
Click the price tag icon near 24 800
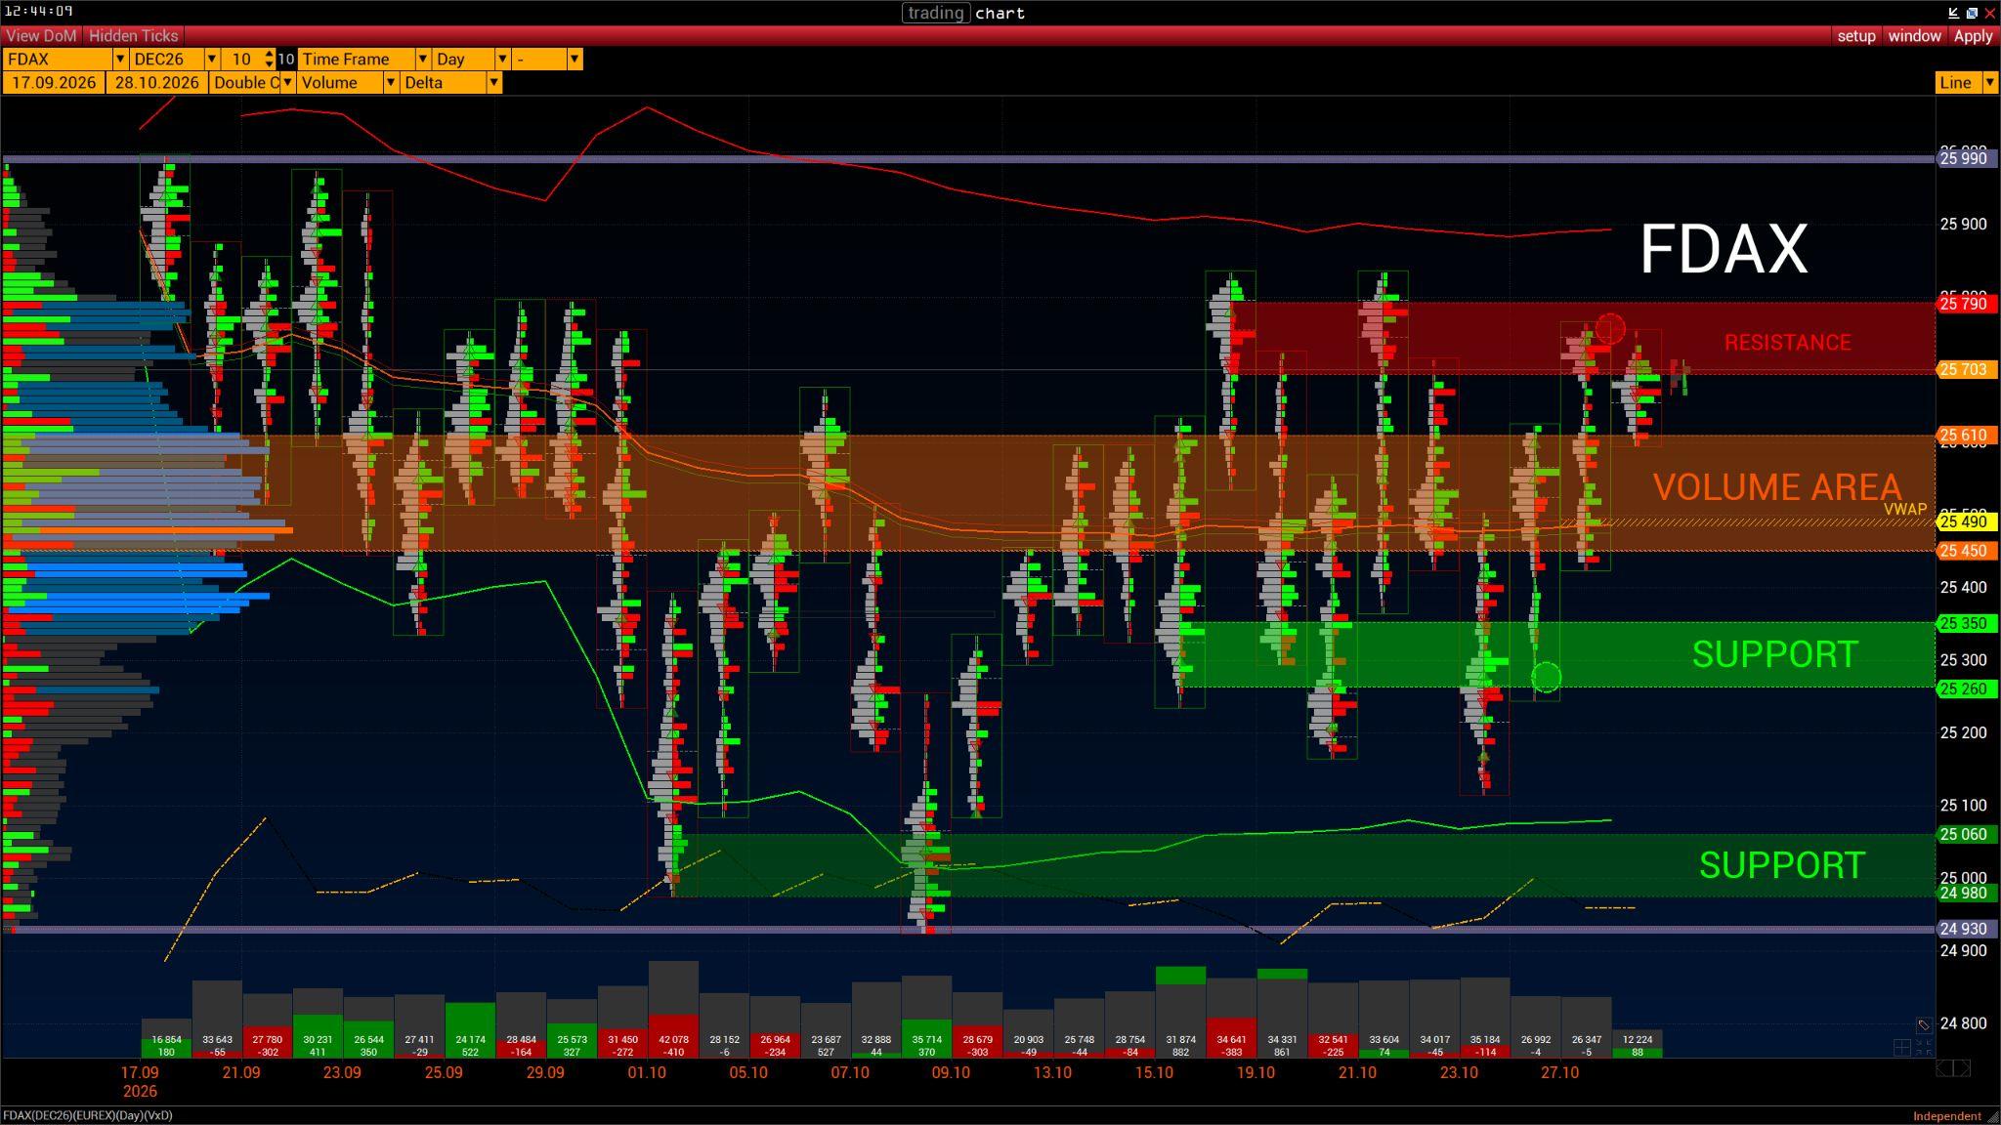point(1923,1025)
